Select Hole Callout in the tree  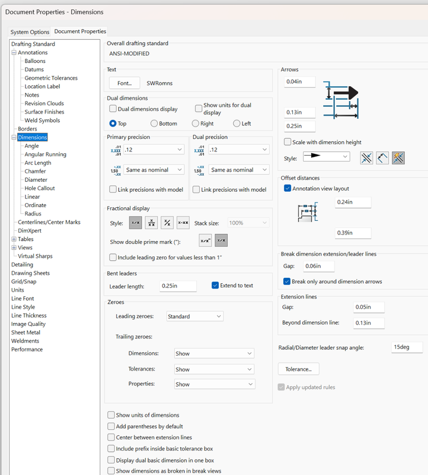click(x=40, y=188)
